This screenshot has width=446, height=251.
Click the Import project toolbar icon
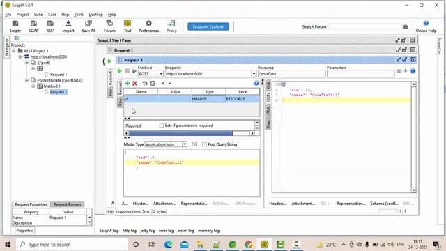pos(68,26)
